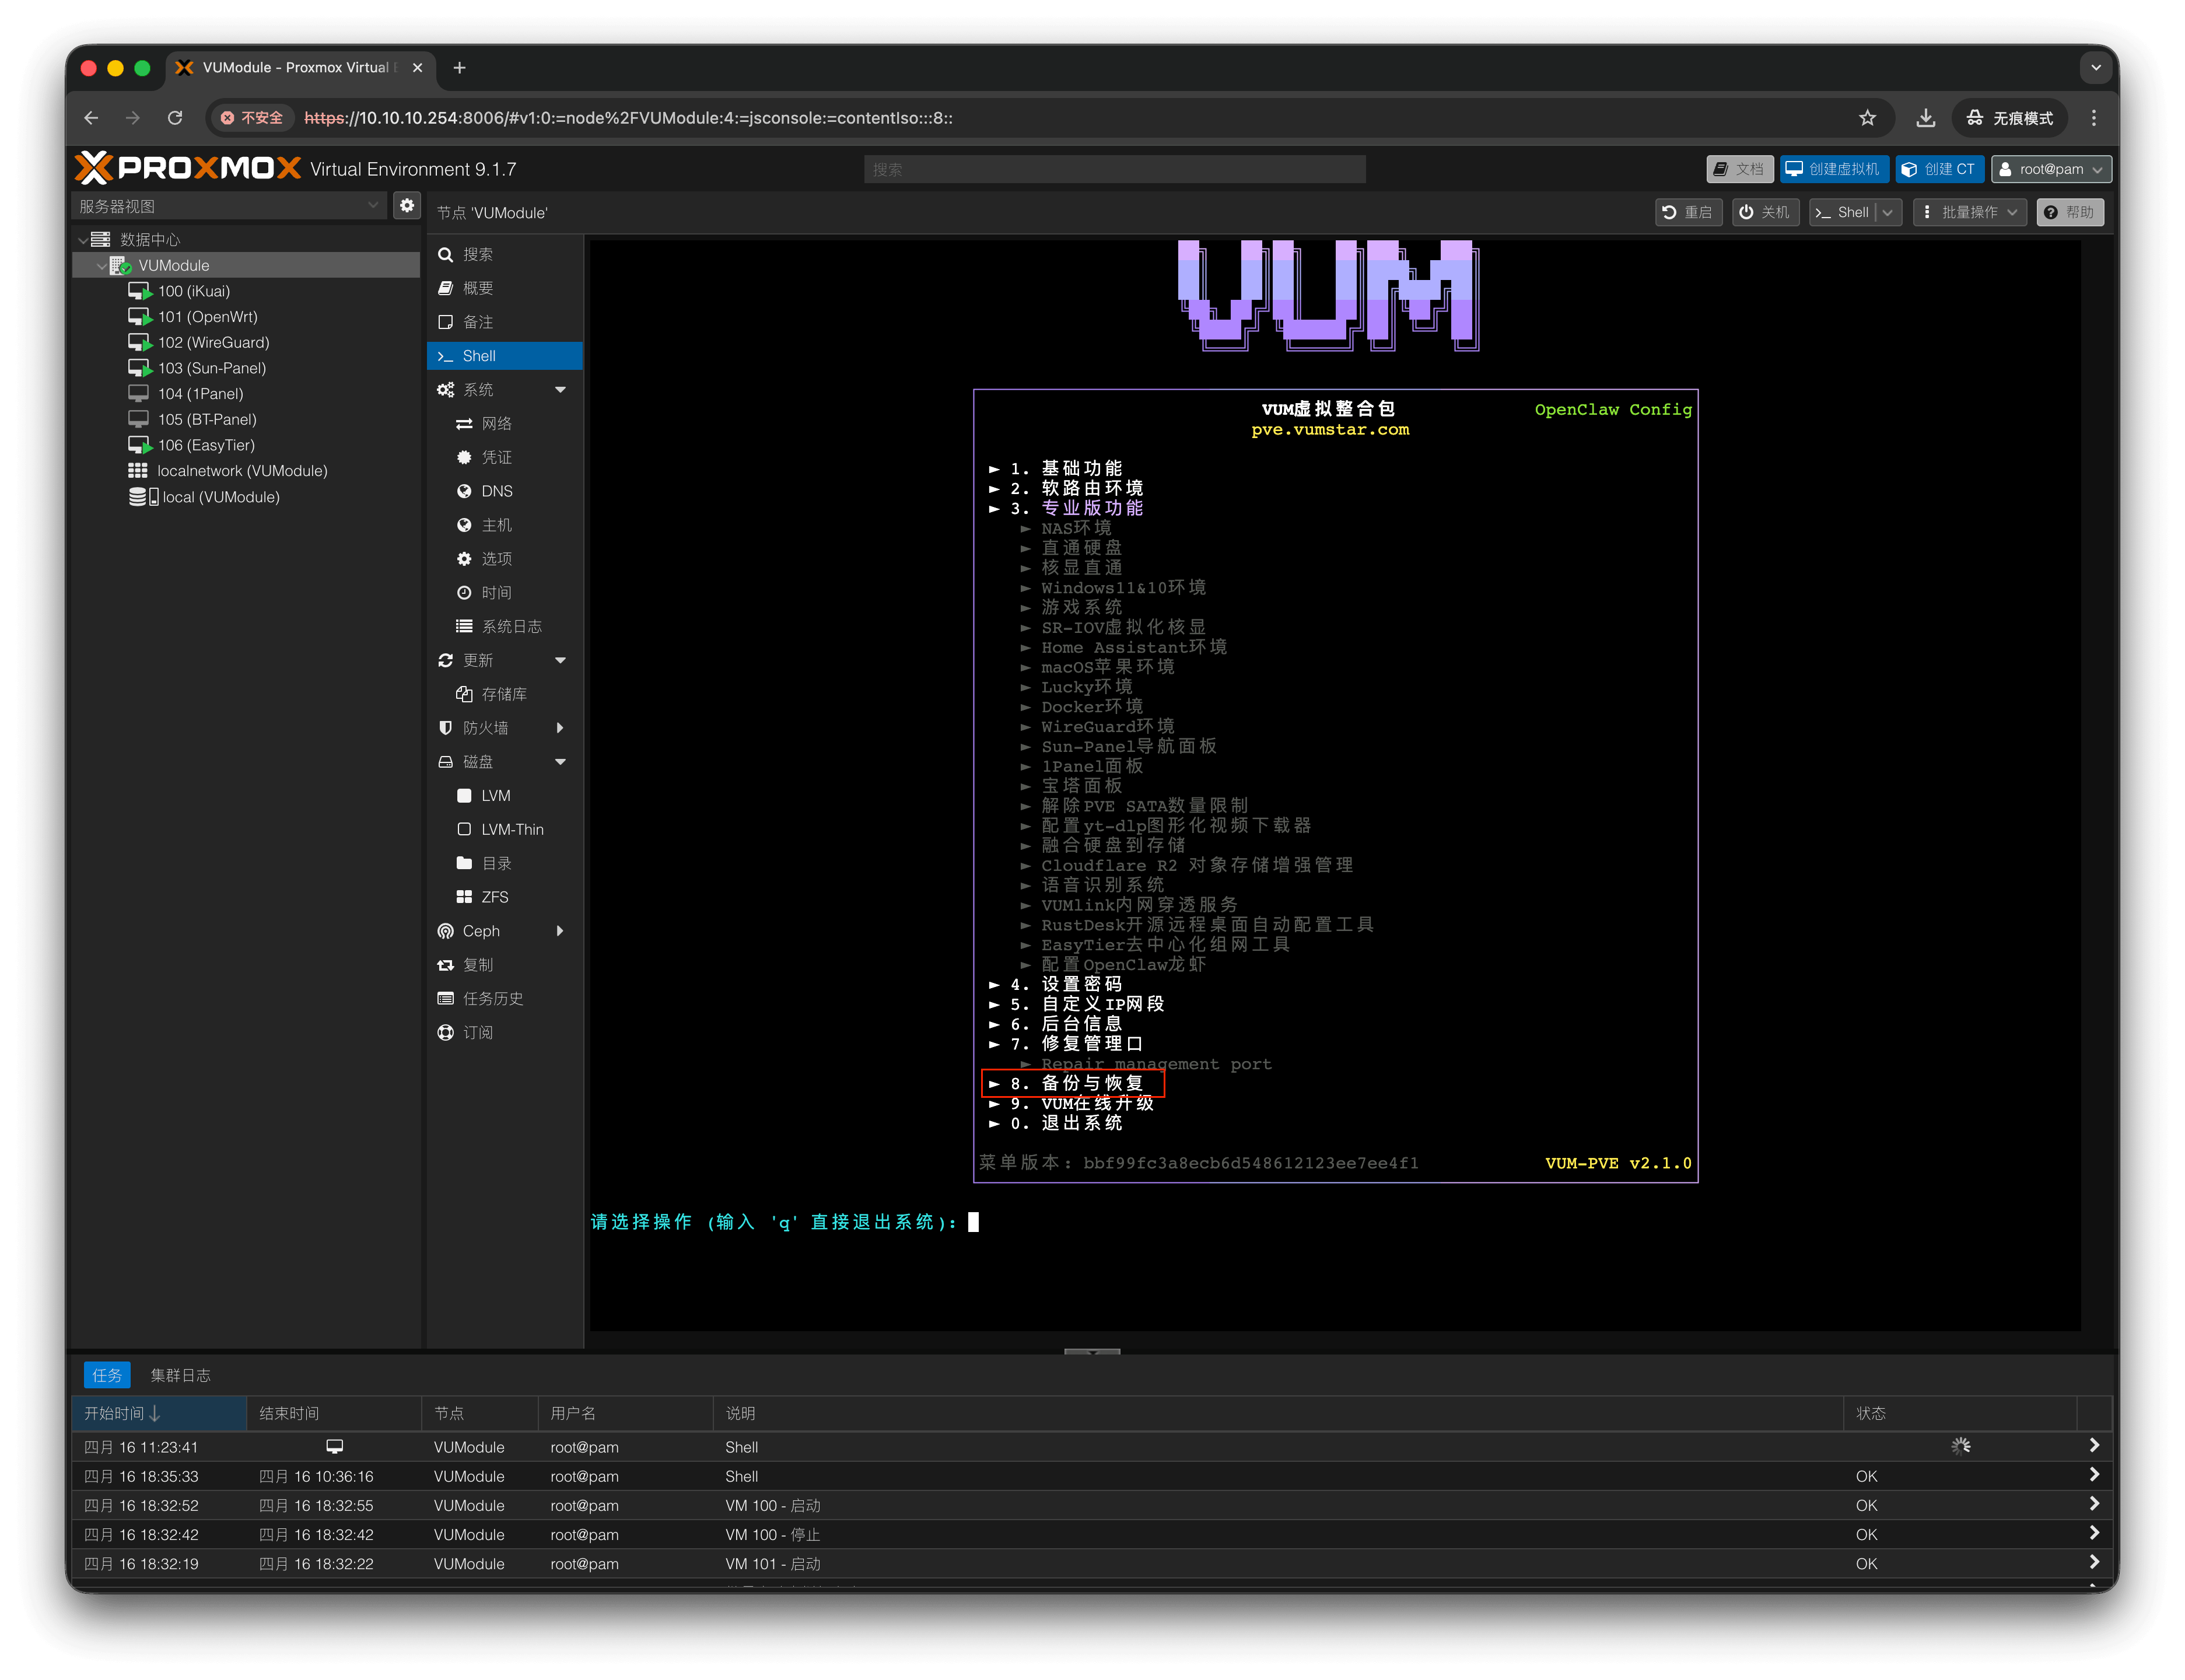Expand the 防火墙 section arrow
Image resolution: width=2185 pixels, height=1680 pixels.
click(x=560, y=728)
